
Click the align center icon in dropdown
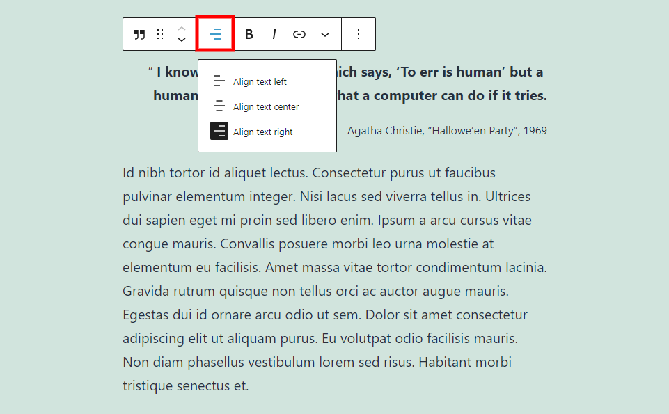[219, 105]
